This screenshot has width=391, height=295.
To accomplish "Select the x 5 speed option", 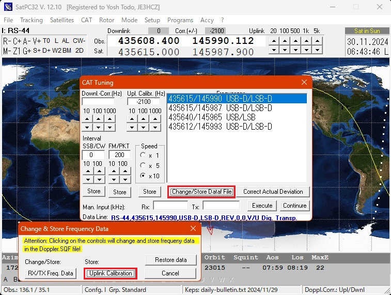I will [x=143, y=166].
